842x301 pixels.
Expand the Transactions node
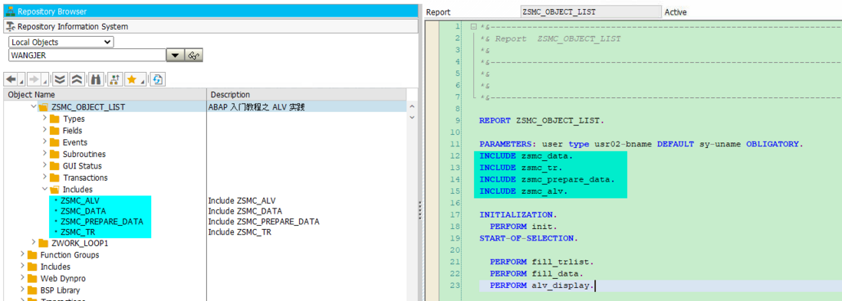point(45,178)
